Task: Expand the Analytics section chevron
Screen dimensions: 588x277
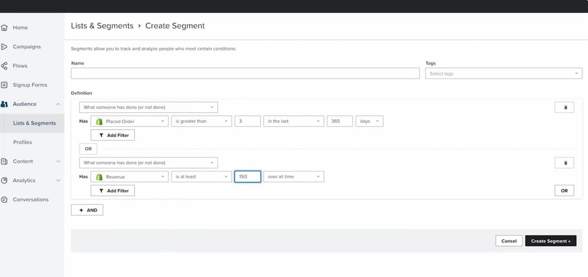Action: [58, 180]
